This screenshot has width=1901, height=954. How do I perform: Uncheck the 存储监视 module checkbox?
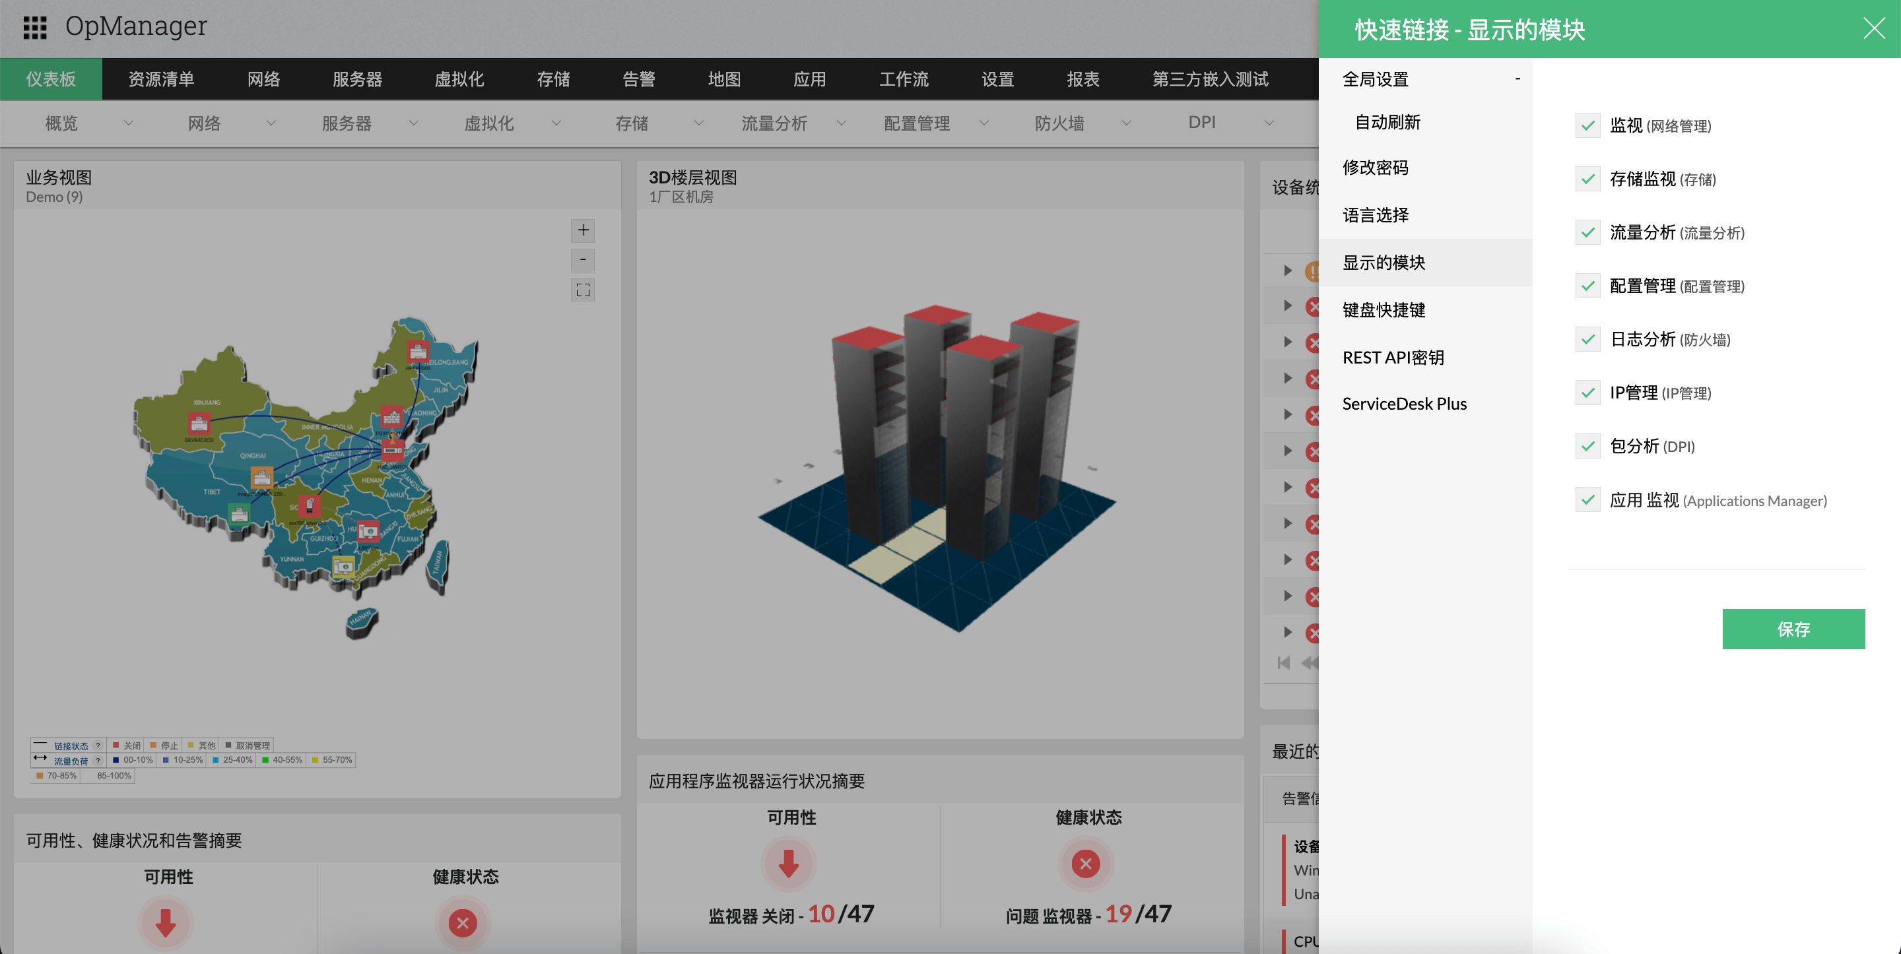click(1587, 179)
